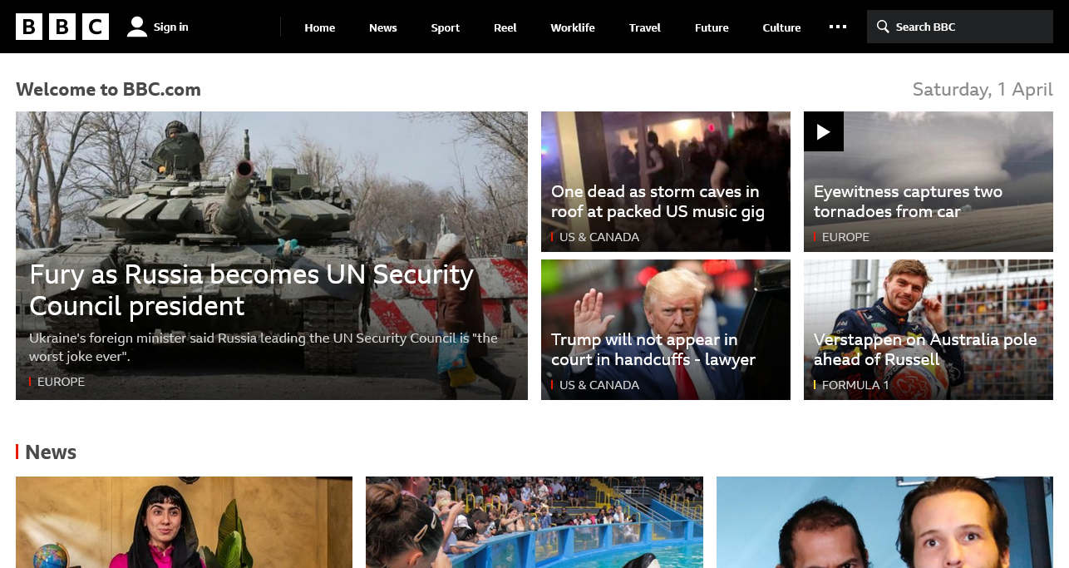The width and height of the screenshot is (1069, 568).
Task: Open the Travel section link
Action: coord(645,27)
